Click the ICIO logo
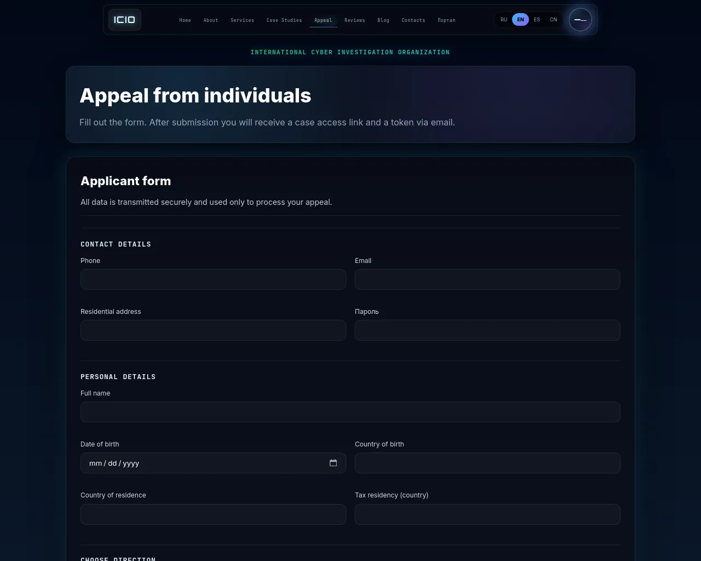 [x=125, y=20]
